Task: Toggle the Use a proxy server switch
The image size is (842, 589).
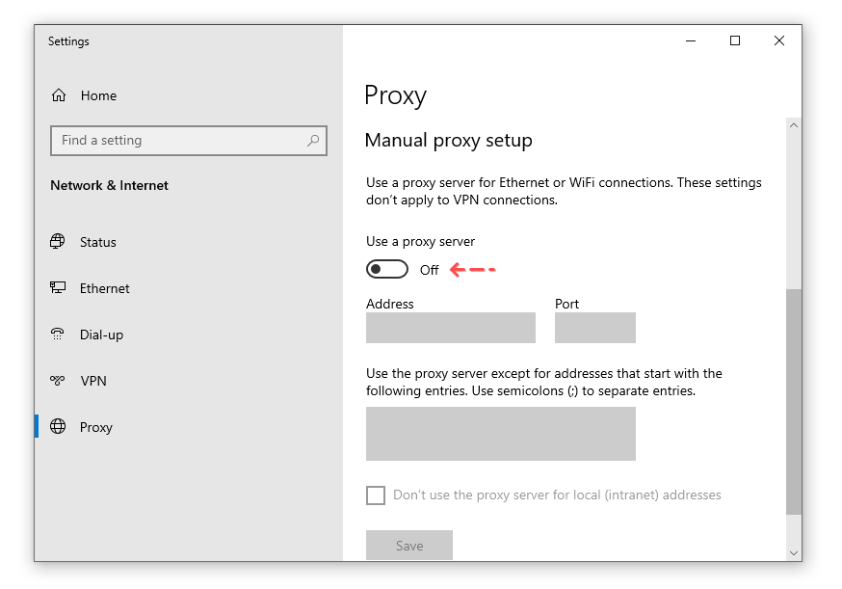Action: tap(387, 269)
